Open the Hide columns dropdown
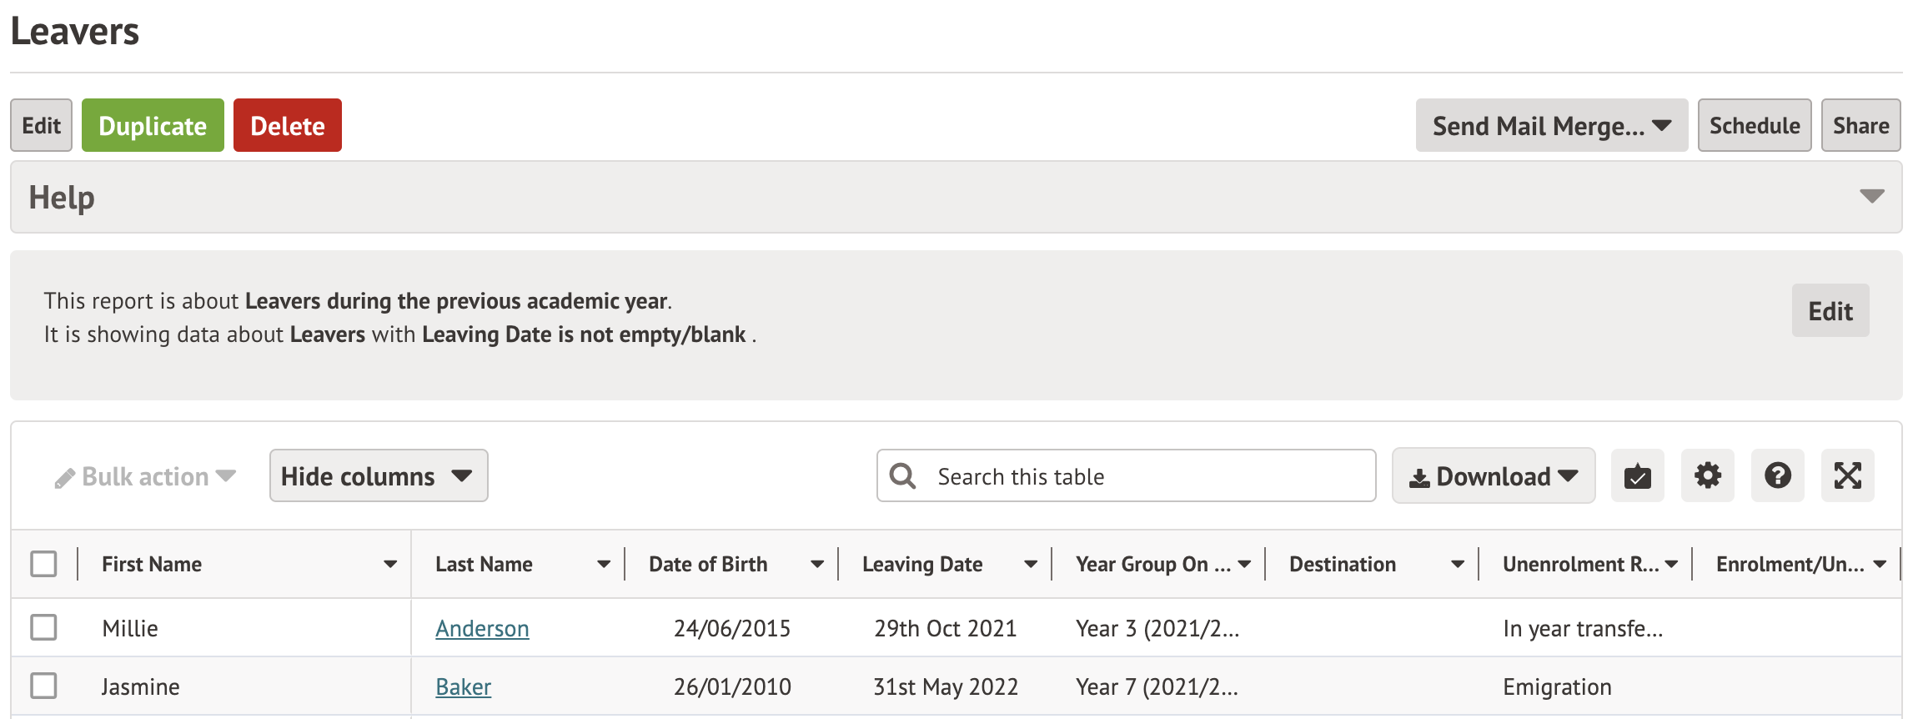Viewport: 1918px width, 719px height. [378, 476]
